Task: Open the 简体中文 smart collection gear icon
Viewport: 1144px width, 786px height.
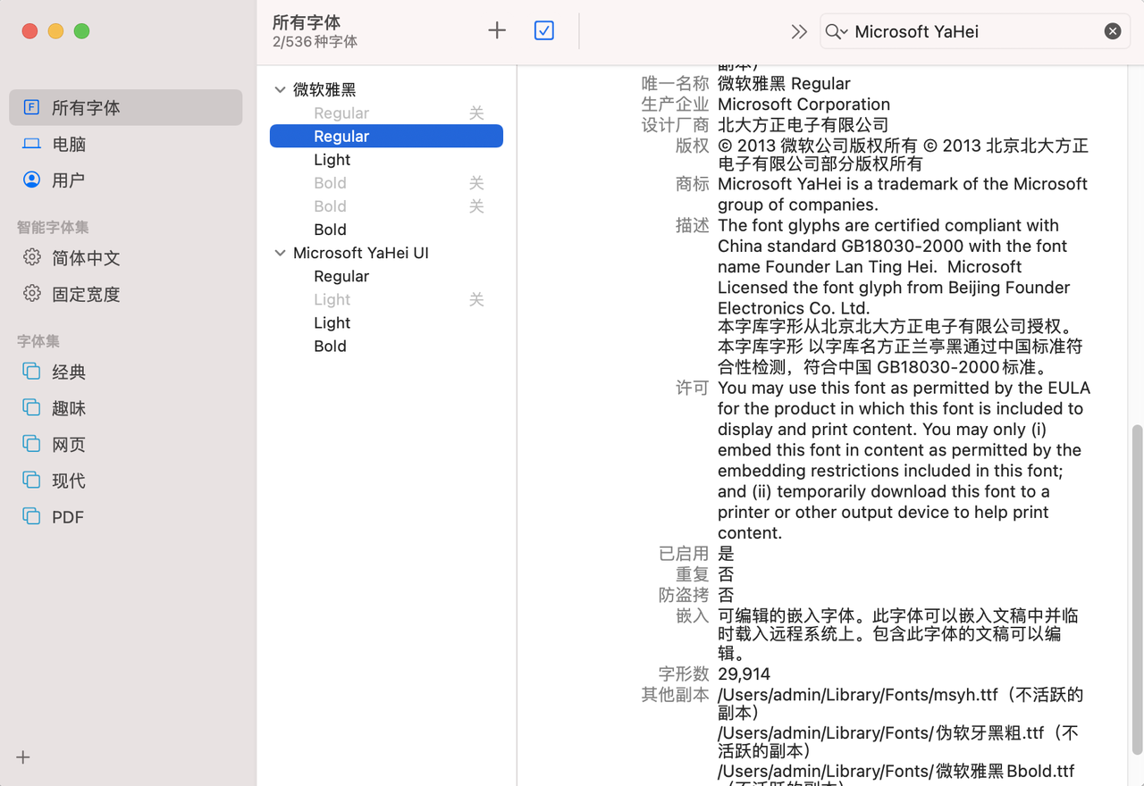Action: point(31,257)
